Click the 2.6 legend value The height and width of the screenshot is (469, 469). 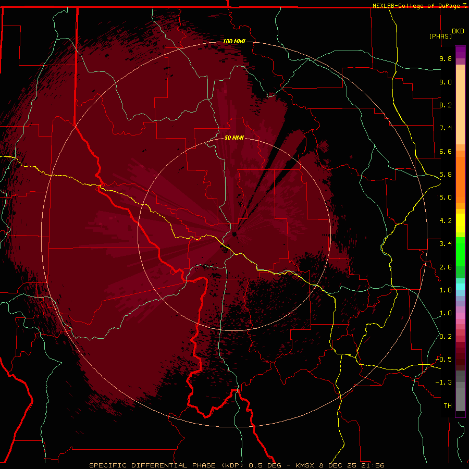pyautogui.click(x=446, y=267)
